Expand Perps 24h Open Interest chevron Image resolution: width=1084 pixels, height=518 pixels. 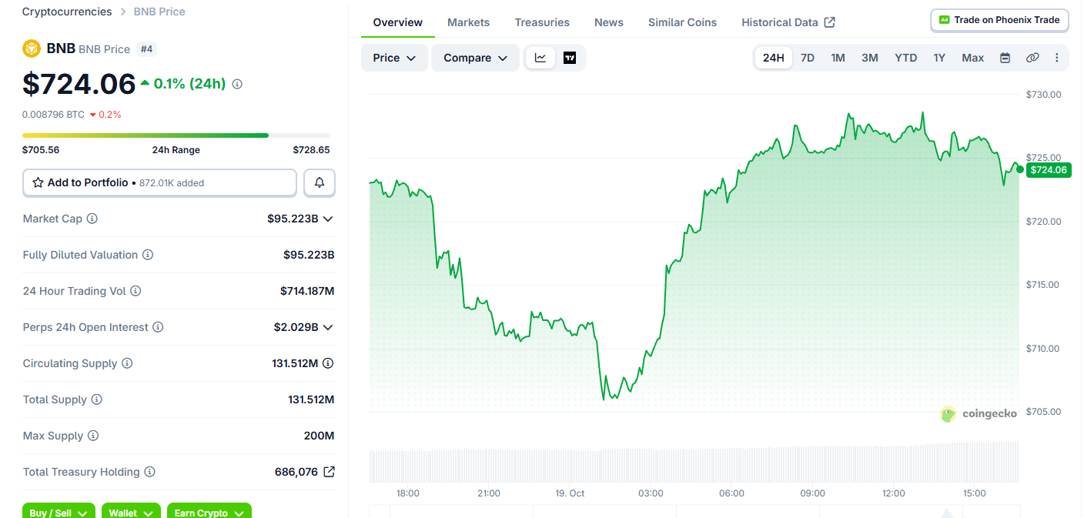[328, 327]
